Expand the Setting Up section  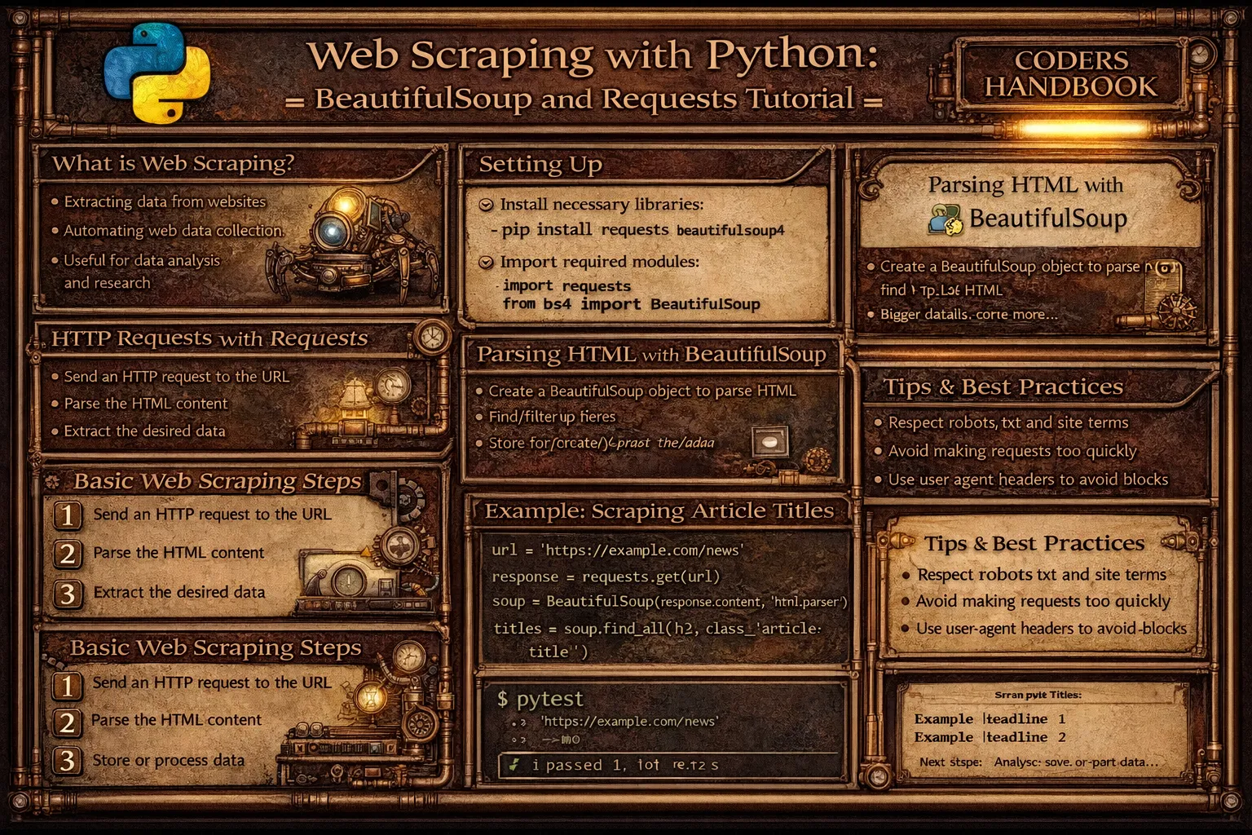pos(540,164)
